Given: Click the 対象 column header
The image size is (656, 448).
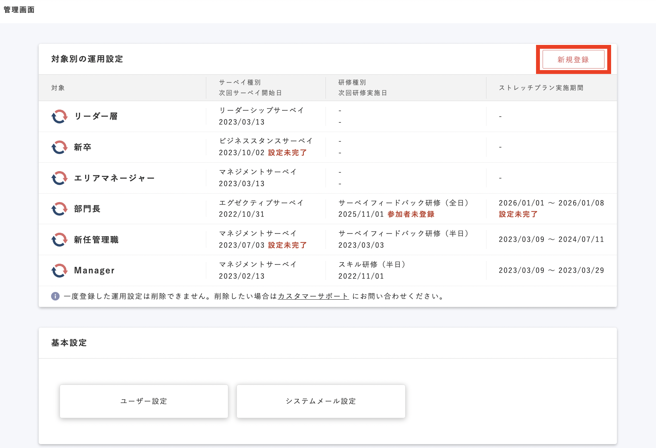Looking at the screenshot, I should 58,88.
